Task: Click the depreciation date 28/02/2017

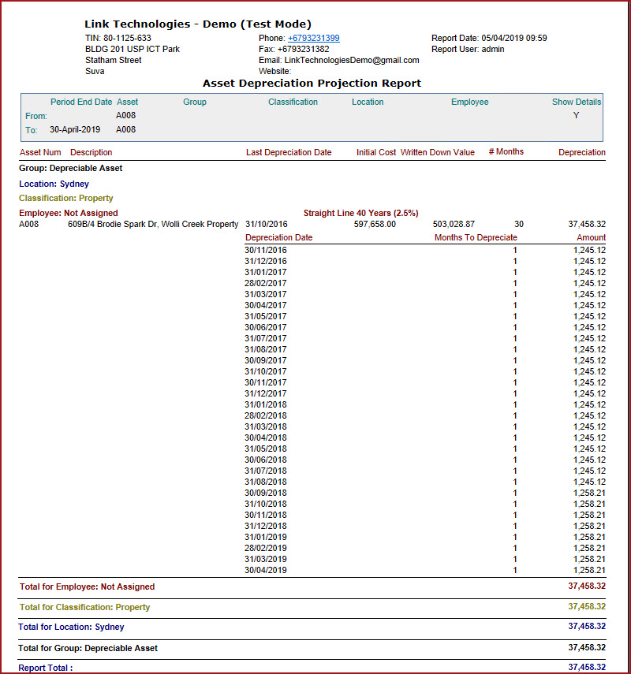Action: [265, 283]
